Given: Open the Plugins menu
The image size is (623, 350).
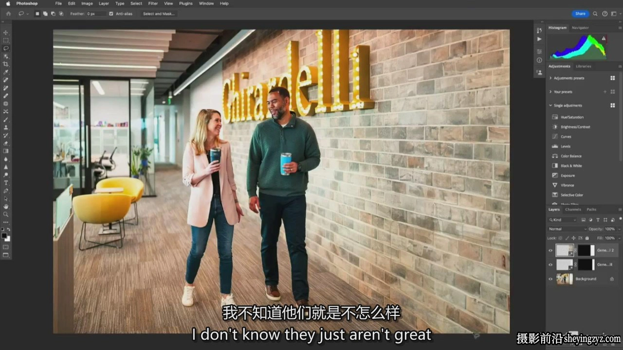Looking at the screenshot, I should point(186,3).
